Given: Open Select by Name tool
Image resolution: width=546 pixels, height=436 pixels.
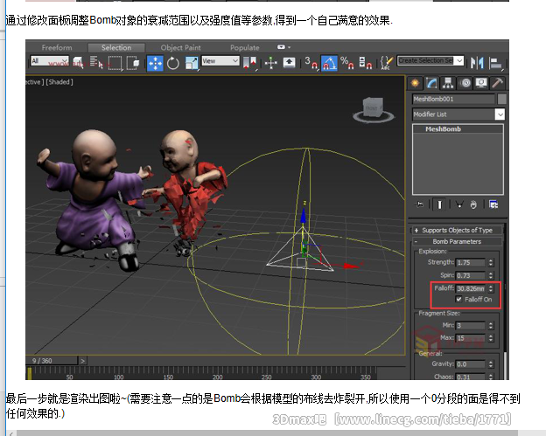Looking at the screenshot, I should coord(96,63).
